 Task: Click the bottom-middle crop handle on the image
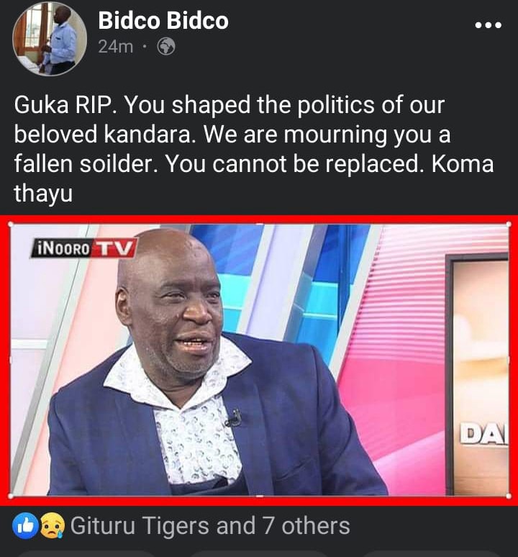260,496
